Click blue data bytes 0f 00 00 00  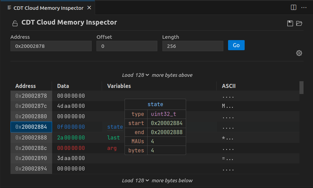(x=71, y=127)
